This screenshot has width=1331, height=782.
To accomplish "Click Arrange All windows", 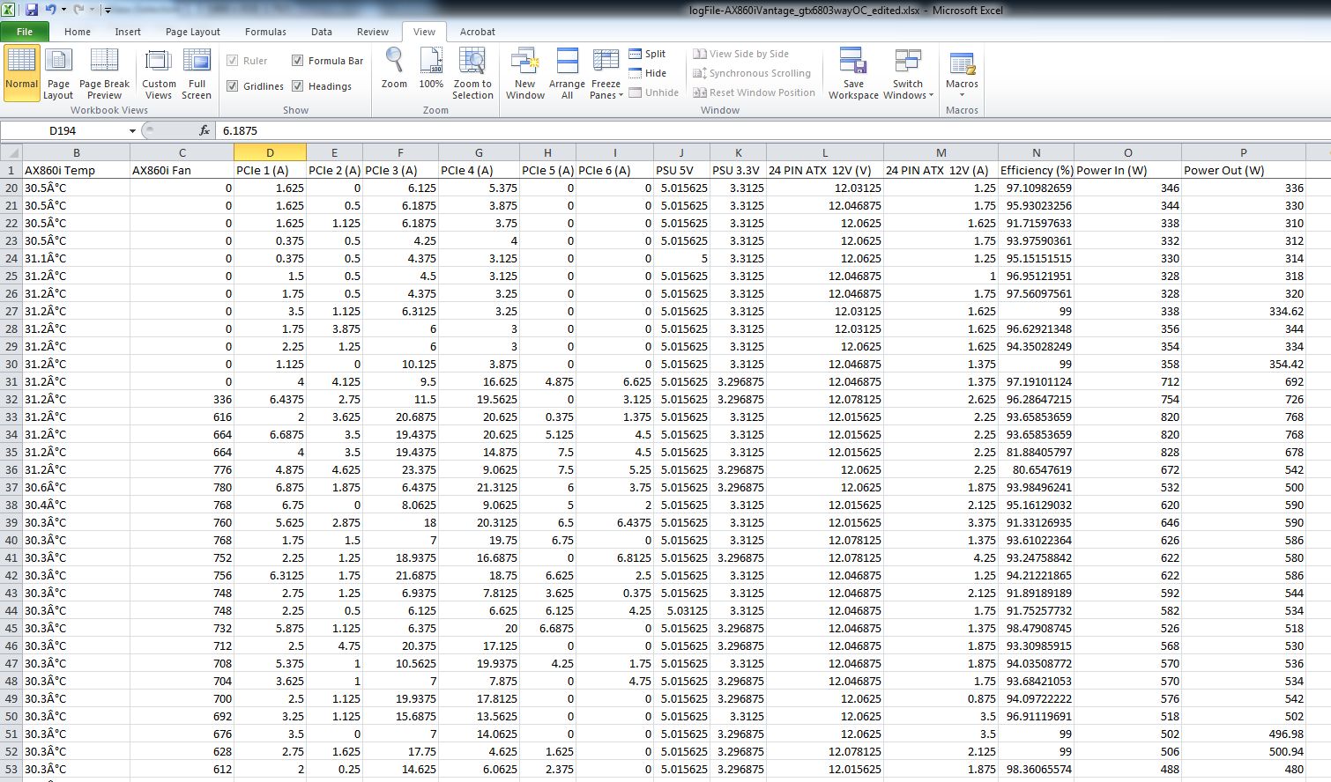I will coord(567,73).
